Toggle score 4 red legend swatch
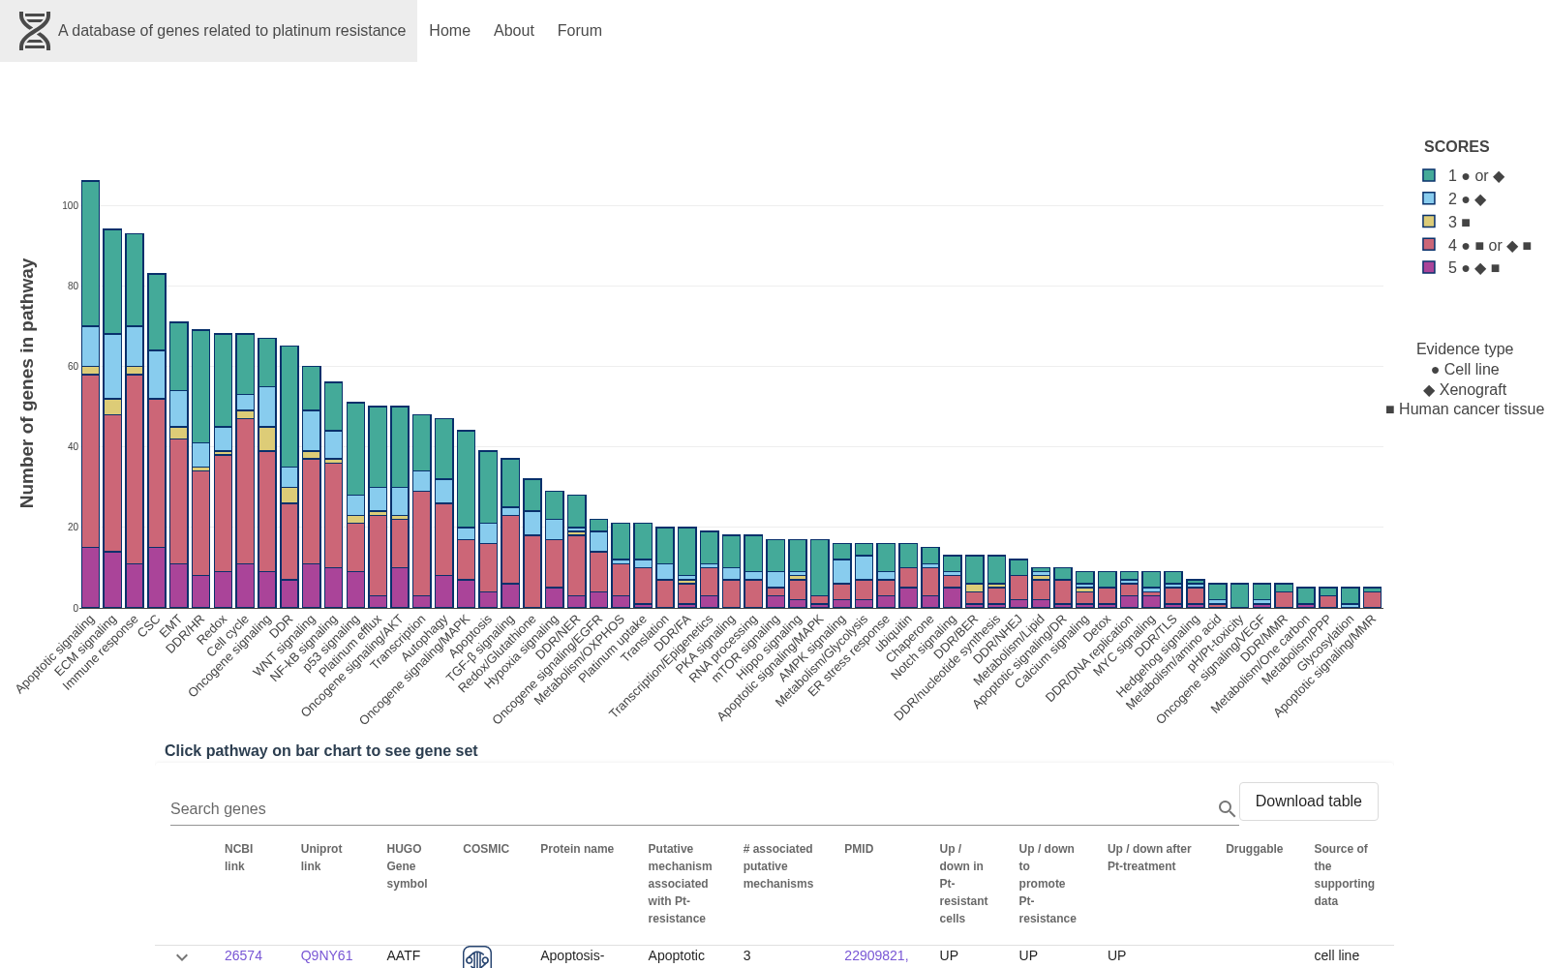The width and height of the screenshot is (1549, 968). [x=1429, y=245]
